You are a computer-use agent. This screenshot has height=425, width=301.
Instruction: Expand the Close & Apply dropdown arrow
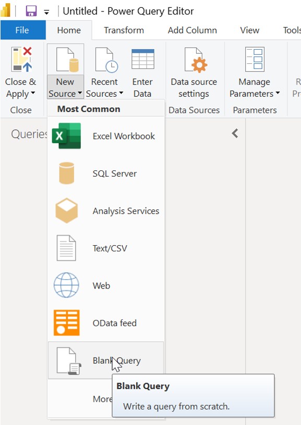[x=33, y=93]
